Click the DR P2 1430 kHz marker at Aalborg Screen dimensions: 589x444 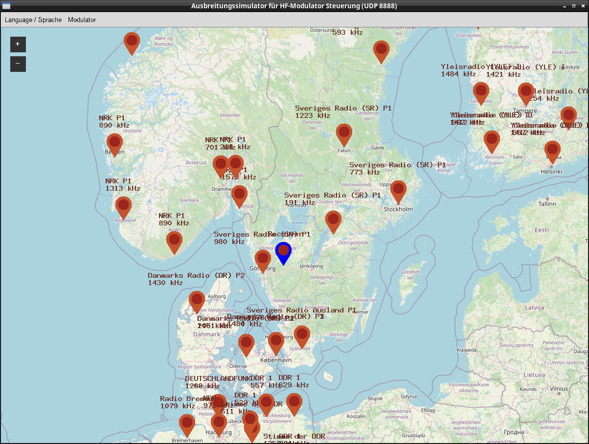point(197,302)
